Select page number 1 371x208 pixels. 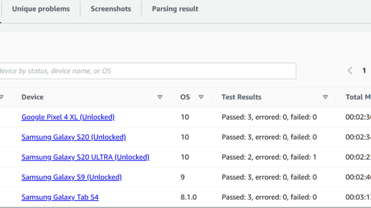click(x=364, y=70)
